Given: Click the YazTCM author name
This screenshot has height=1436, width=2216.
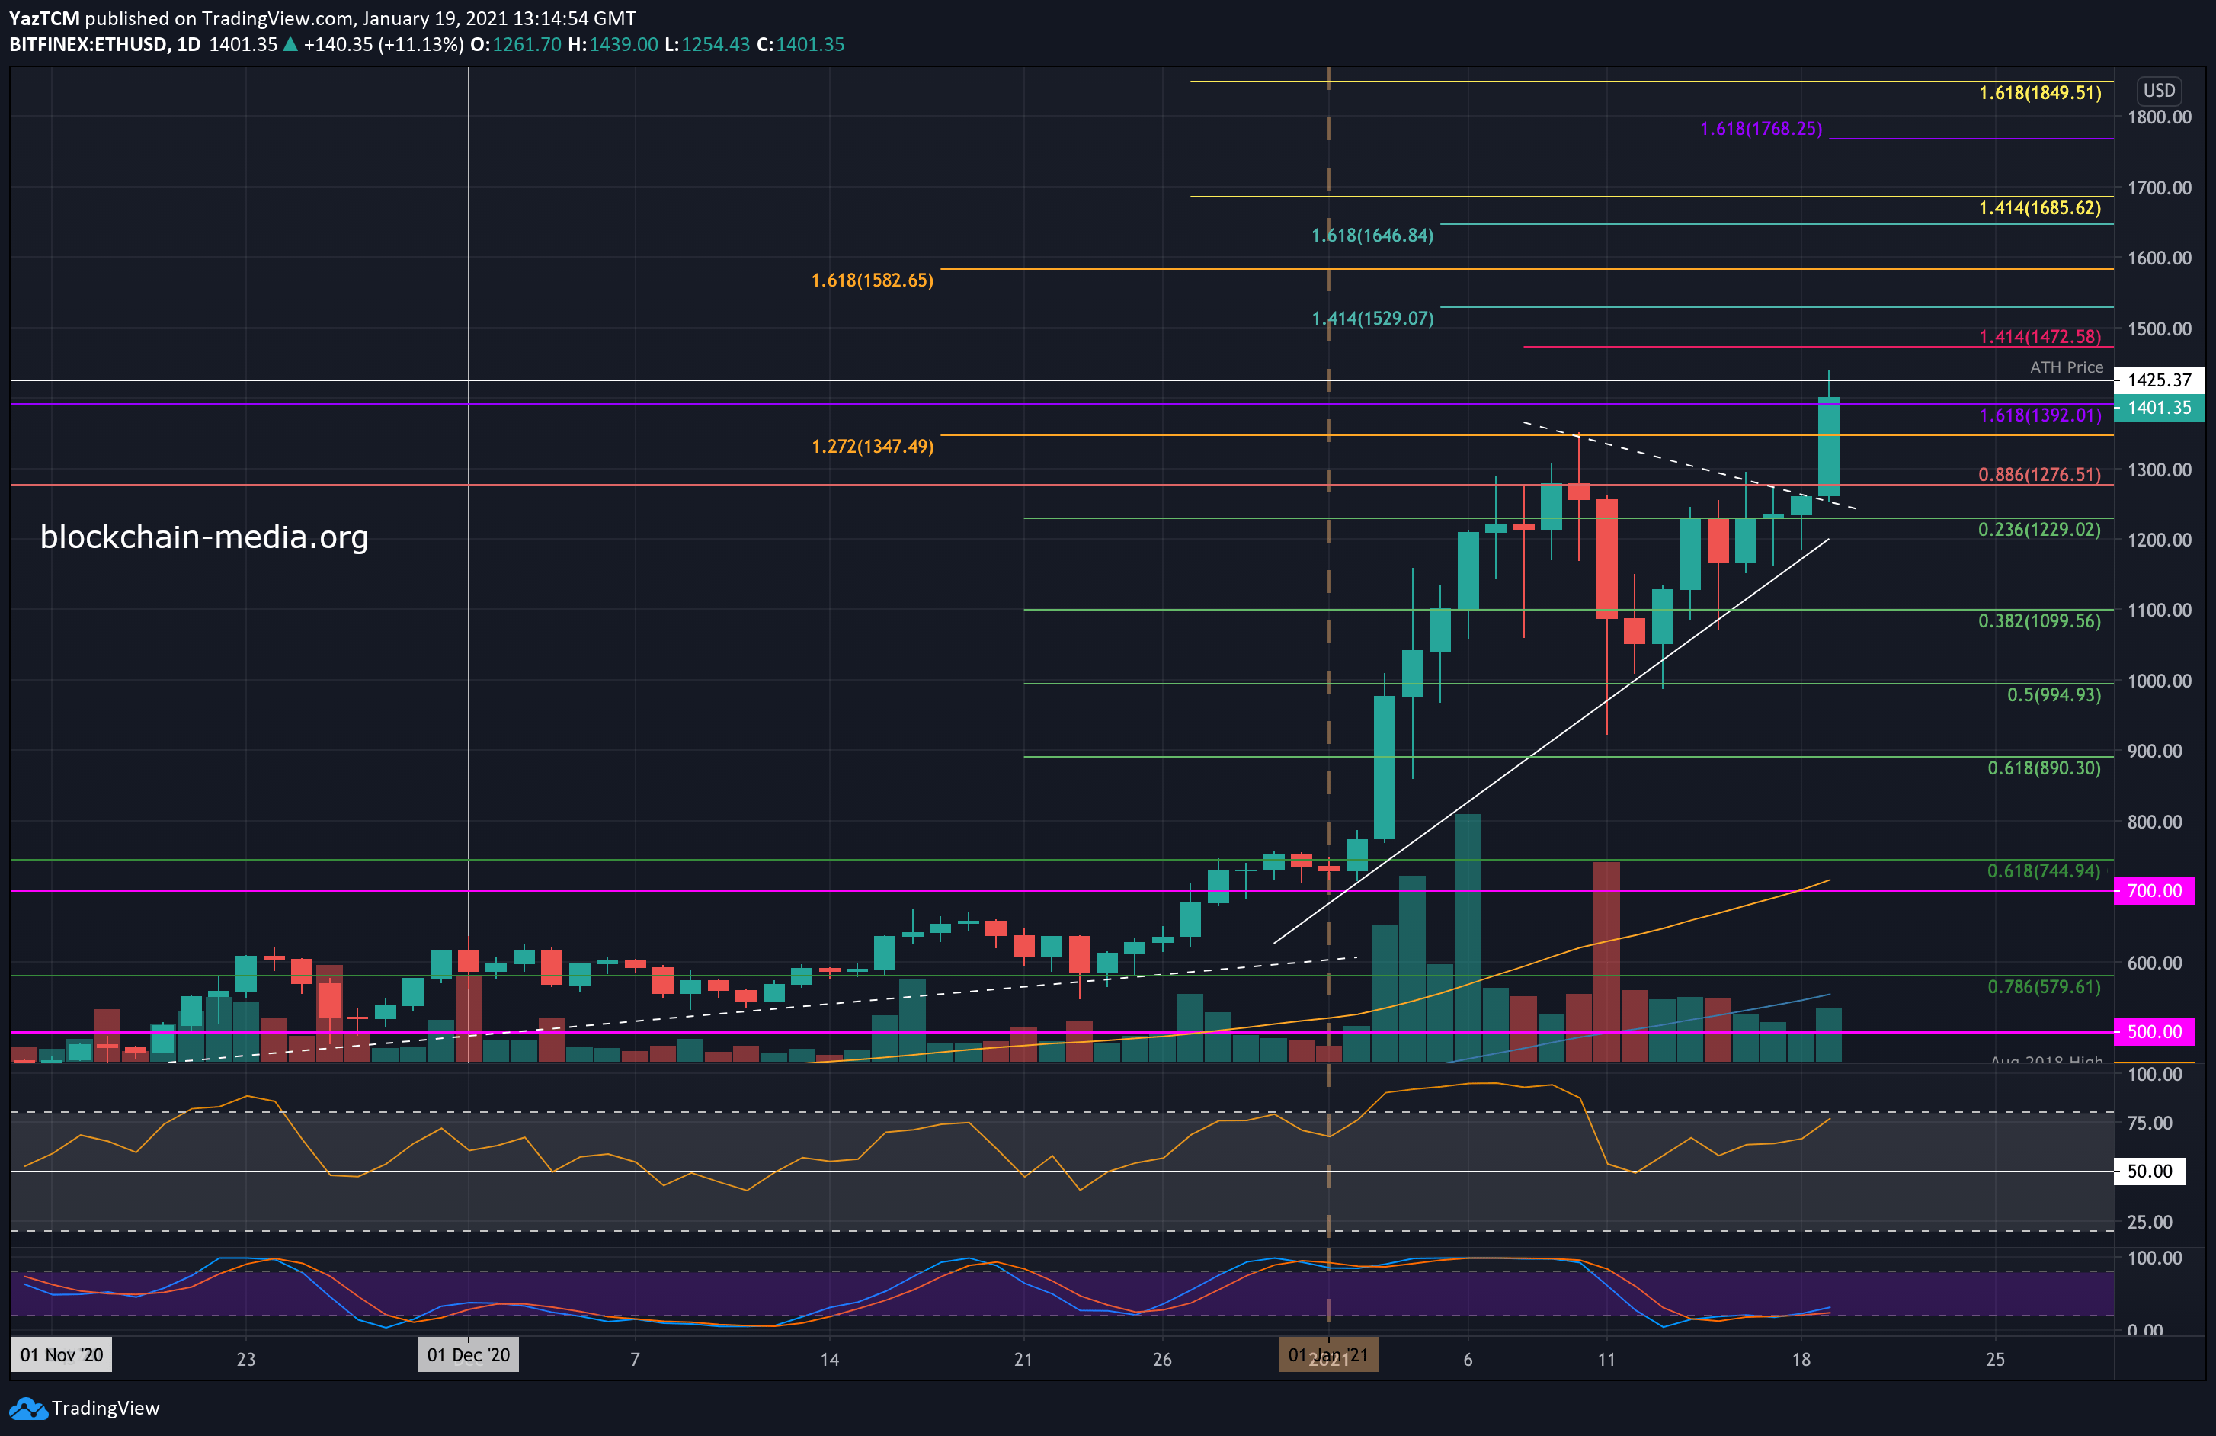Looking at the screenshot, I should pos(45,18).
